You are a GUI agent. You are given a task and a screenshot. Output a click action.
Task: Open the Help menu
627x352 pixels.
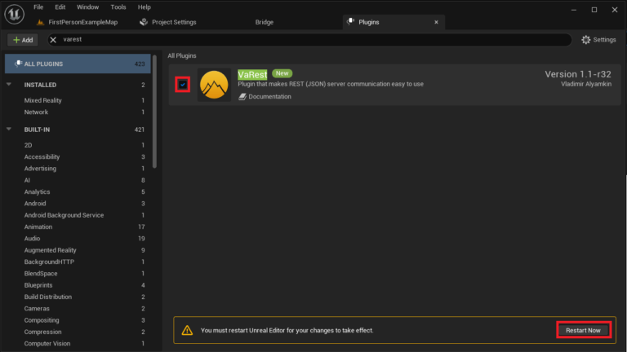pos(144,7)
